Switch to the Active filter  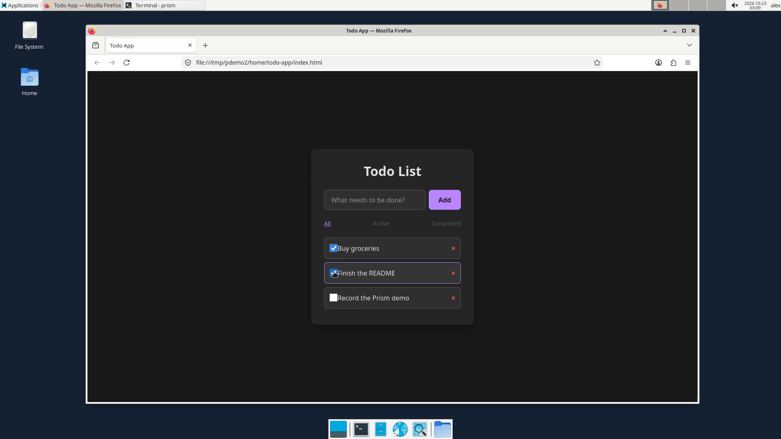(x=381, y=224)
